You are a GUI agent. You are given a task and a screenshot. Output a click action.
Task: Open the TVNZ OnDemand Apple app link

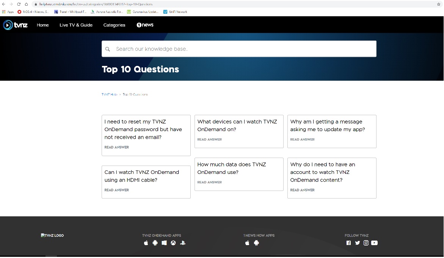click(x=146, y=243)
